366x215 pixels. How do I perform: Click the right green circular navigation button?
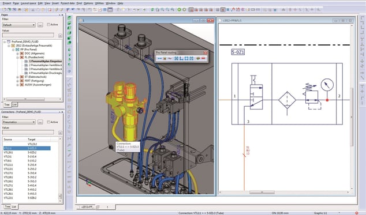184,10
